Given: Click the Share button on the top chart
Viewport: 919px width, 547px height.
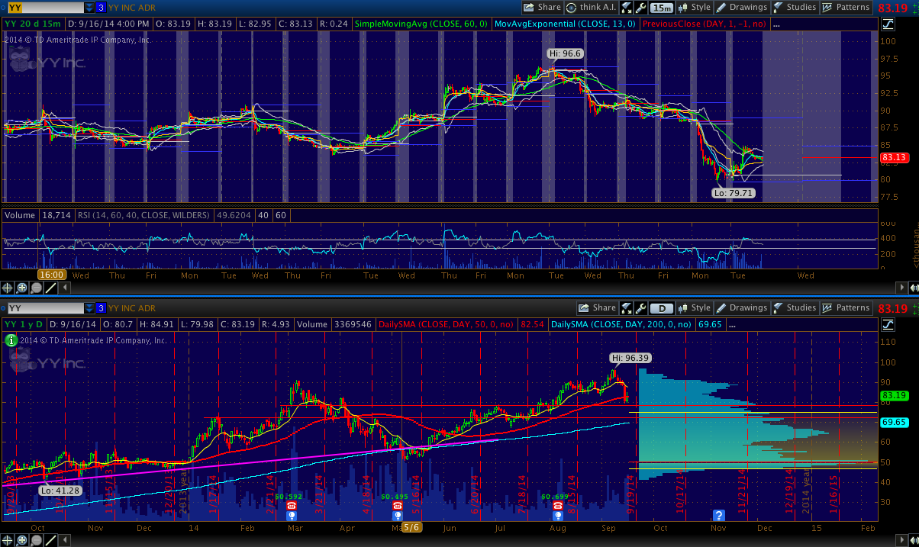Looking at the screenshot, I should coord(543,8).
